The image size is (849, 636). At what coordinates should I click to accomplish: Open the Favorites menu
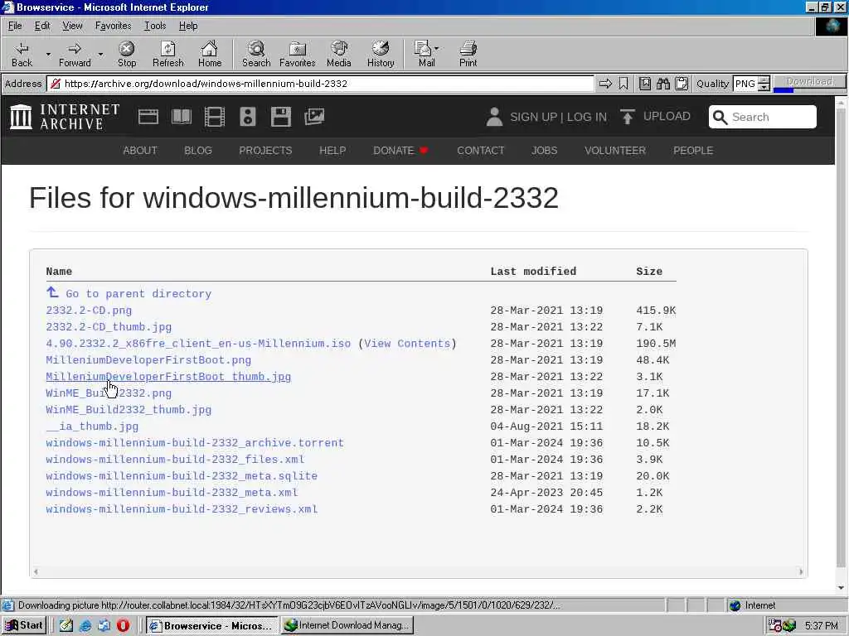click(113, 26)
